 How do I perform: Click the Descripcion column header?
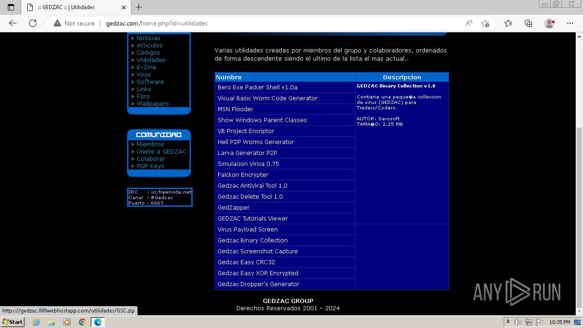(402, 77)
